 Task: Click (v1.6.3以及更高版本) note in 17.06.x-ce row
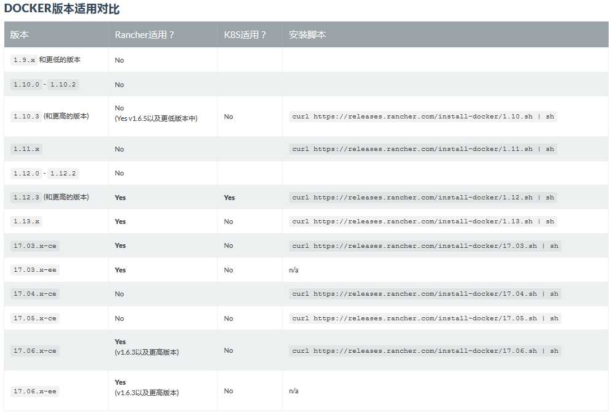[147, 352]
